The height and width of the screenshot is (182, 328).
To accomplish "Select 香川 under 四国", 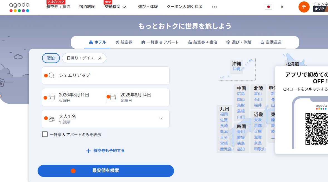I will pos(241,132).
